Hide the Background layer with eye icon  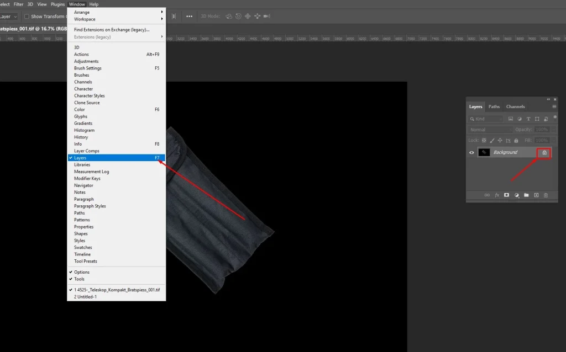471,152
